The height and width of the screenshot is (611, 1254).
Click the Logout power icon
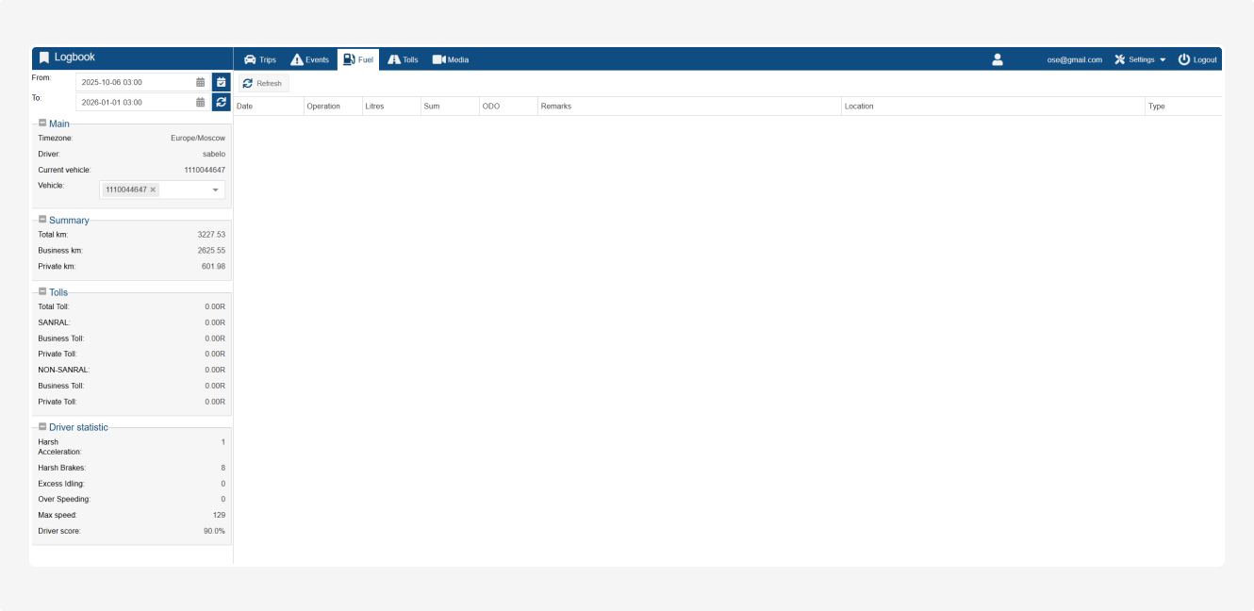tap(1184, 59)
